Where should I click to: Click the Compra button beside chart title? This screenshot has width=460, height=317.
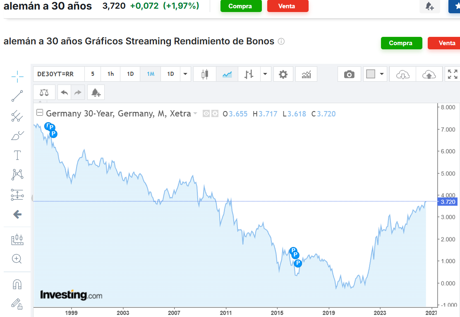401,43
